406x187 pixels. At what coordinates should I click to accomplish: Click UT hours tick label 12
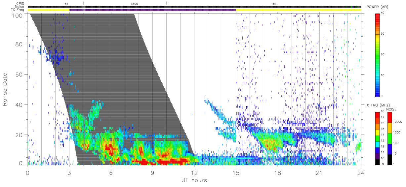click(194, 172)
